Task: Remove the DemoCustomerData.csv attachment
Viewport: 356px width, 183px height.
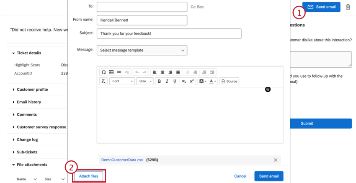Action: 276,160
